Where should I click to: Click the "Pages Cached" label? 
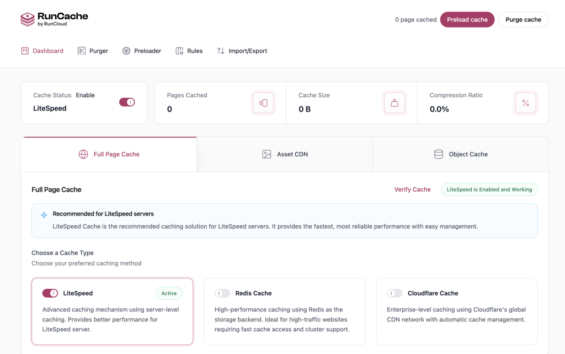(187, 95)
